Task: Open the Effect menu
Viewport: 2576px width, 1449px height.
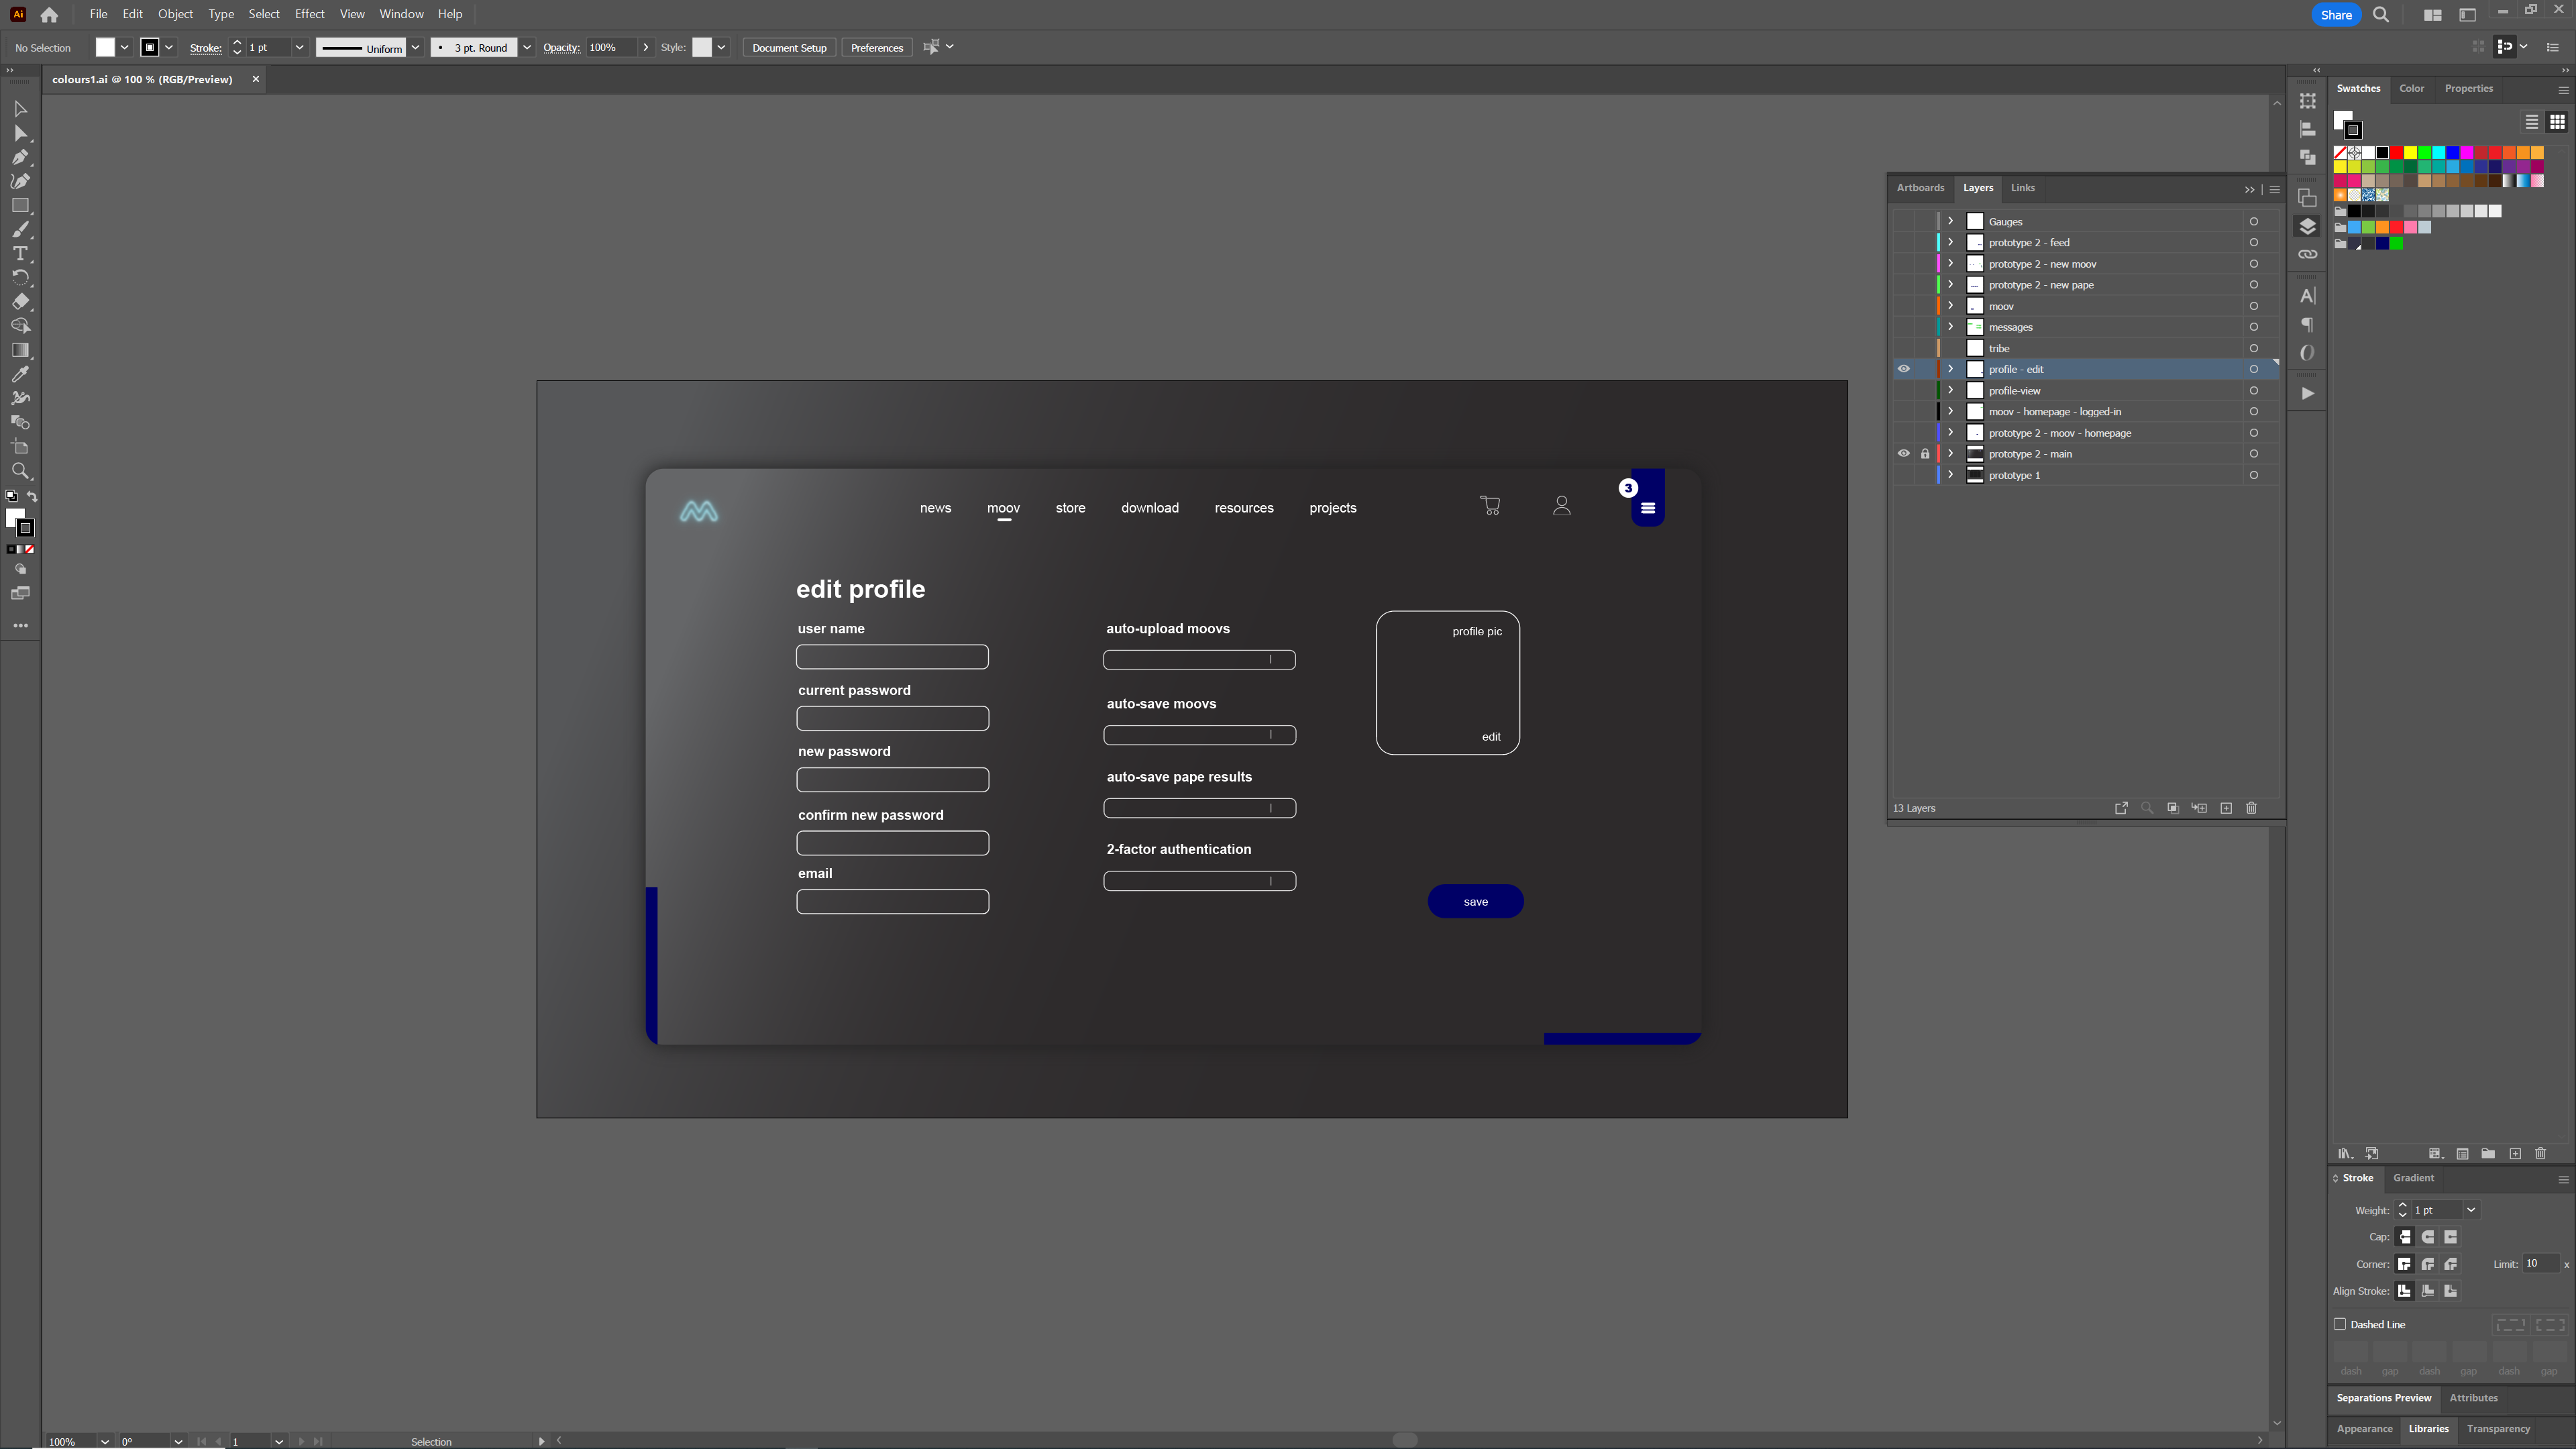Action: pos(309,14)
